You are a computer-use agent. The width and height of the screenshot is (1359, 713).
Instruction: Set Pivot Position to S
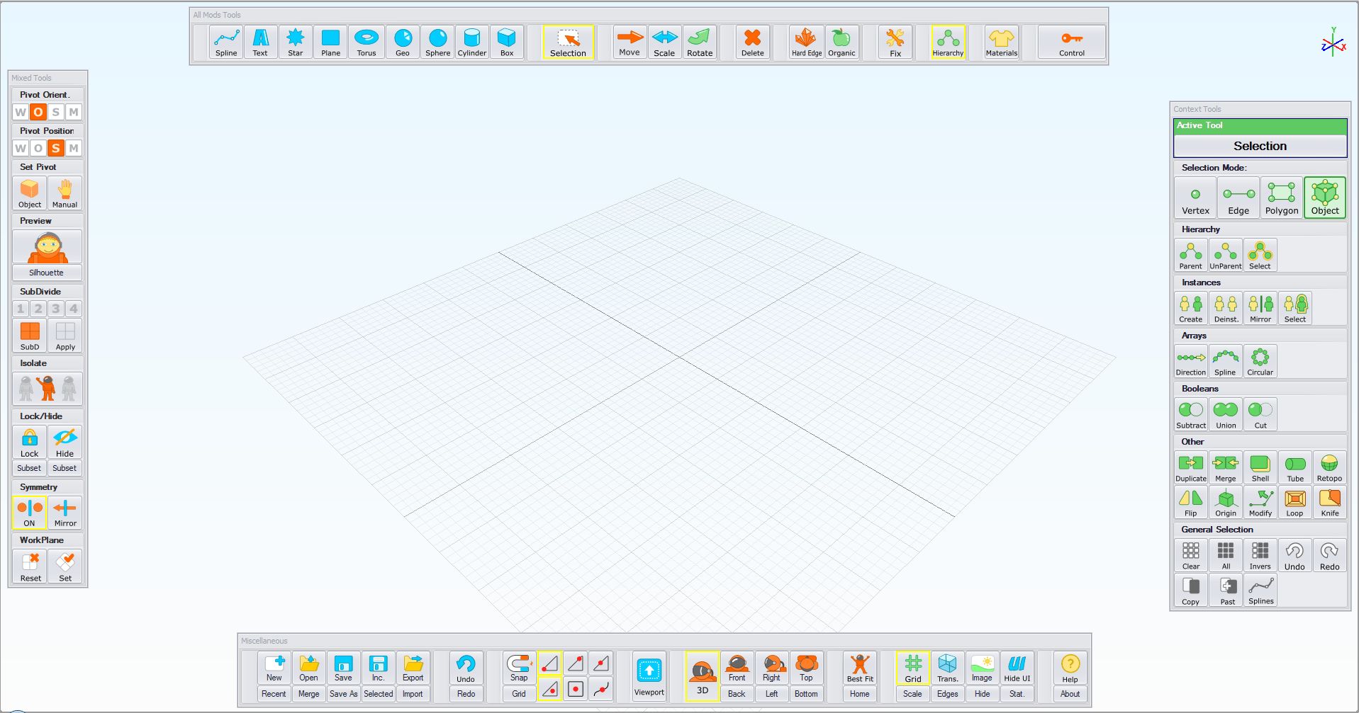55,148
